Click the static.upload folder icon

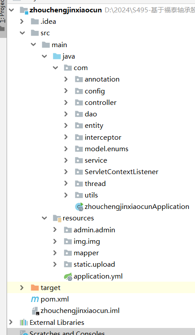tap(68, 264)
